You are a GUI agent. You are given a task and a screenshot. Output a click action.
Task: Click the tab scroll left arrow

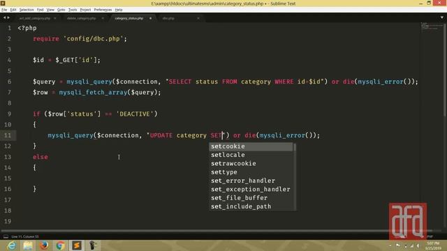pos(4,17)
